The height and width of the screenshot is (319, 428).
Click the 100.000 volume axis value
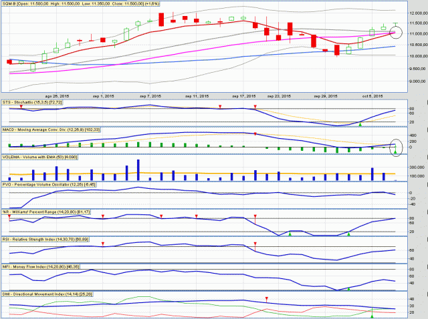click(x=417, y=176)
